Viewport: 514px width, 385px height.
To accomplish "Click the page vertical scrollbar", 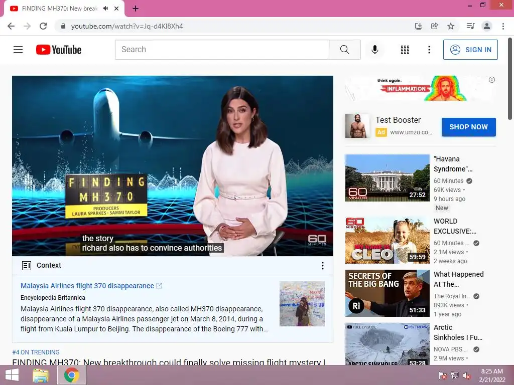I will 510,79.
